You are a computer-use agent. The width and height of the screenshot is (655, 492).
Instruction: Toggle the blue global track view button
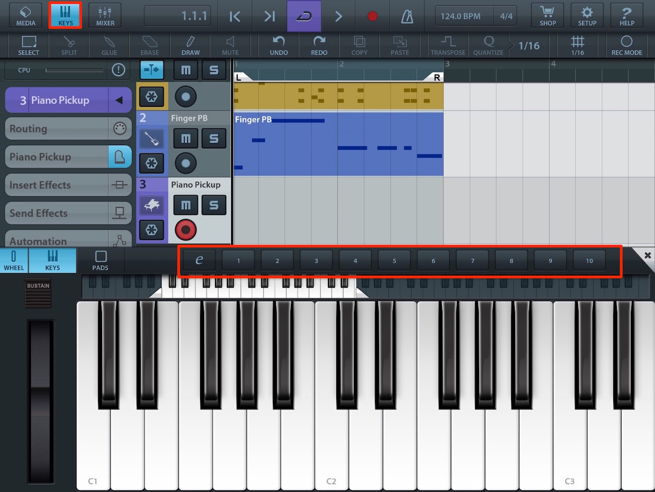tap(152, 70)
